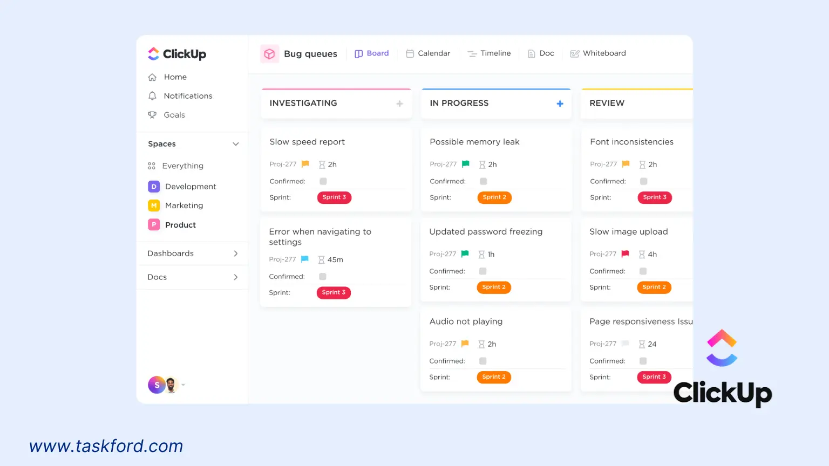Image resolution: width=829 pixels, height=466 pixels.
Task: Open the Whiteboard view
Action: (x=598, y=53)
